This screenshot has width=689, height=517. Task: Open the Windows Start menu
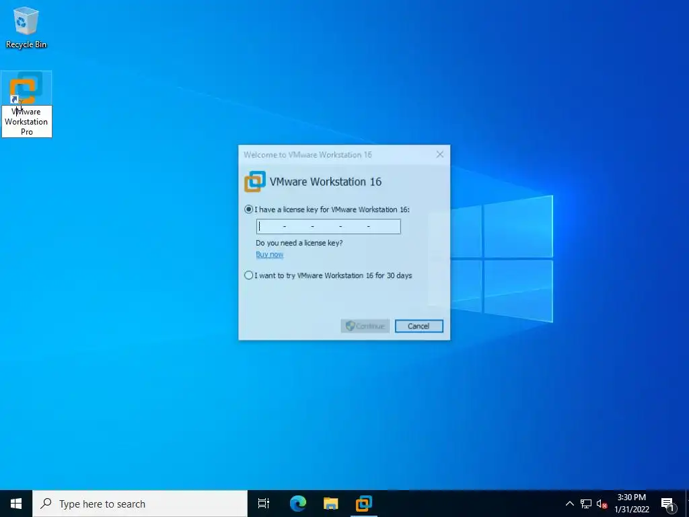(16, 504)
